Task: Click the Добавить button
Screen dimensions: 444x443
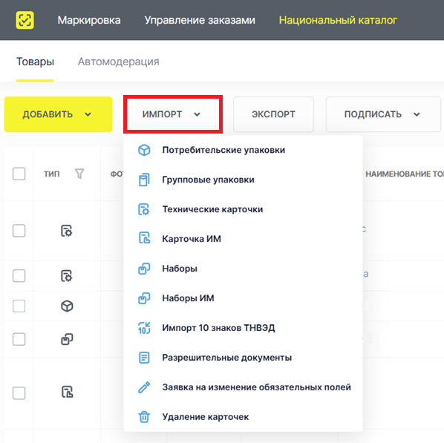Action: (58, 114)
